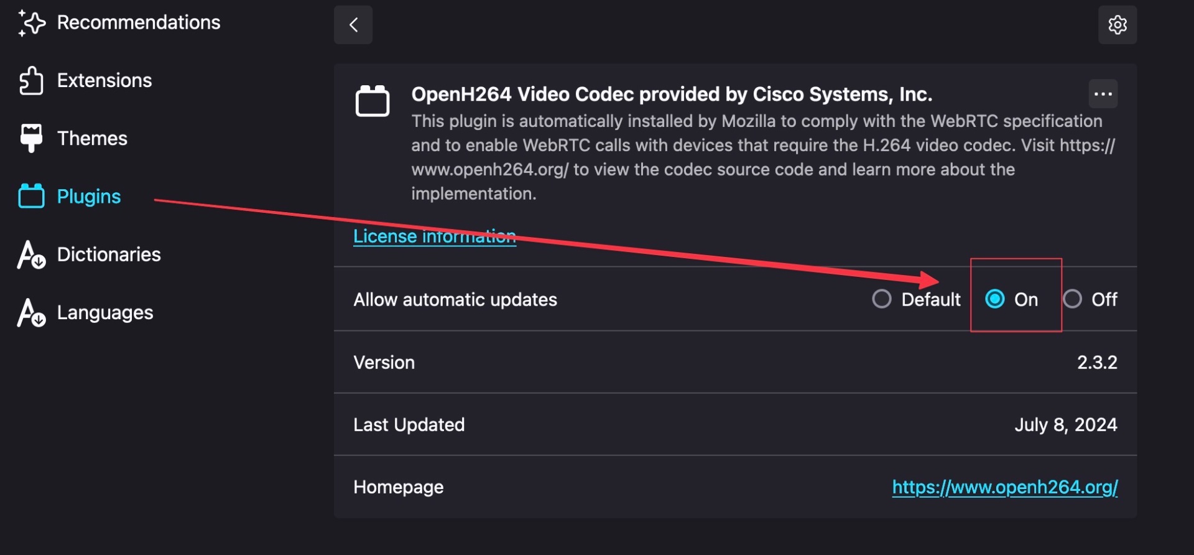Switch to the Themes section
Image resolution: width=1194 pixels, height=555 pixels.
[92, 138]
